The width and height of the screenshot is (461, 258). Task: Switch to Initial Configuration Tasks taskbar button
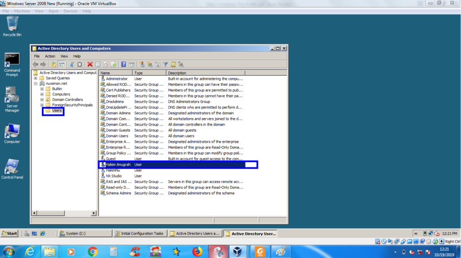140,233
